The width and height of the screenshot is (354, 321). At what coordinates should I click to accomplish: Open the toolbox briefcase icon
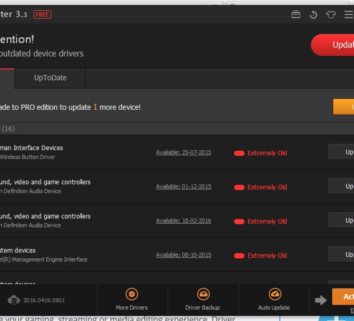296,14
